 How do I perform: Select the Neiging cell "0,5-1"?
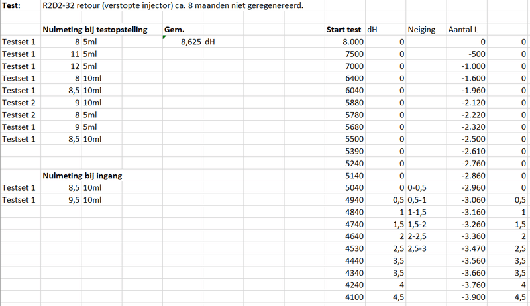click(x=417, y=200)
